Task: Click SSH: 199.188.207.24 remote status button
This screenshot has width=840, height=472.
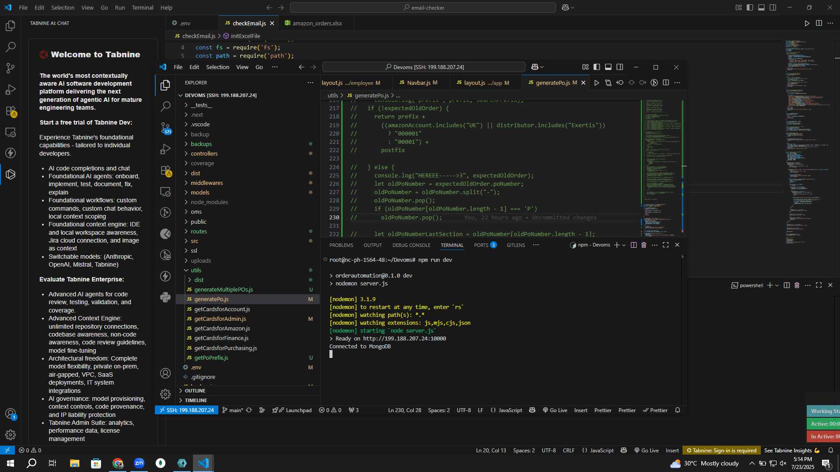Action: [187, 410]
